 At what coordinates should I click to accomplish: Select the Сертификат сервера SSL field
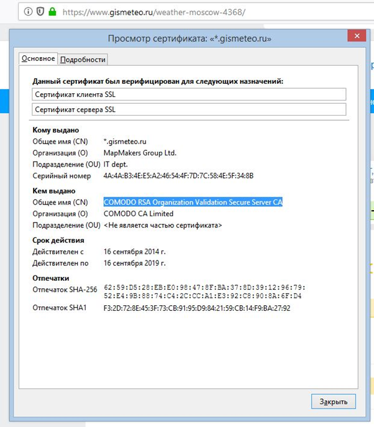click(x=189, y=109)
